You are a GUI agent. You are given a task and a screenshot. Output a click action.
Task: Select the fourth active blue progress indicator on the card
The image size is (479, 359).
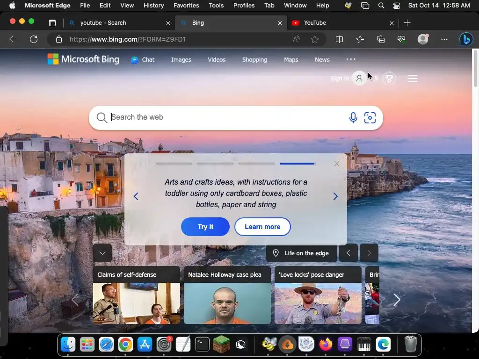297,164
